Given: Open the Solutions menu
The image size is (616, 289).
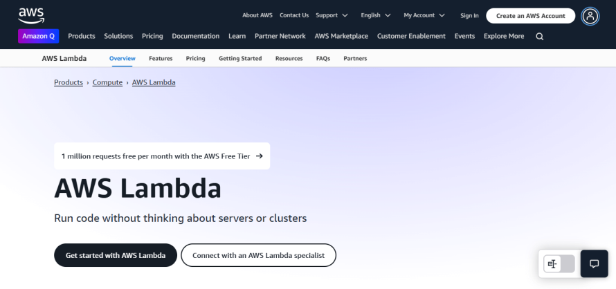Looking at the screenshot, I should (118, 36).
